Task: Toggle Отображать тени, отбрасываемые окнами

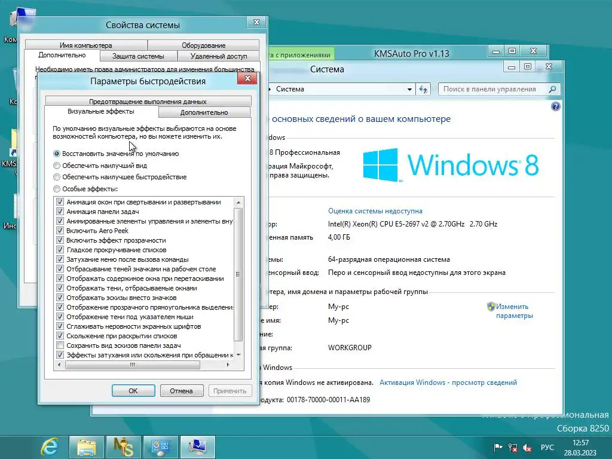Action: point(60,288)
